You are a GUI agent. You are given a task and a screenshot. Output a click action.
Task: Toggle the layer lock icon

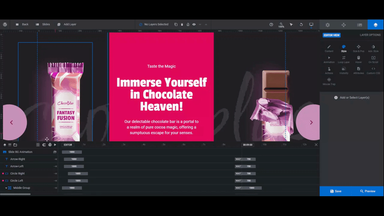tap(188, 24)
